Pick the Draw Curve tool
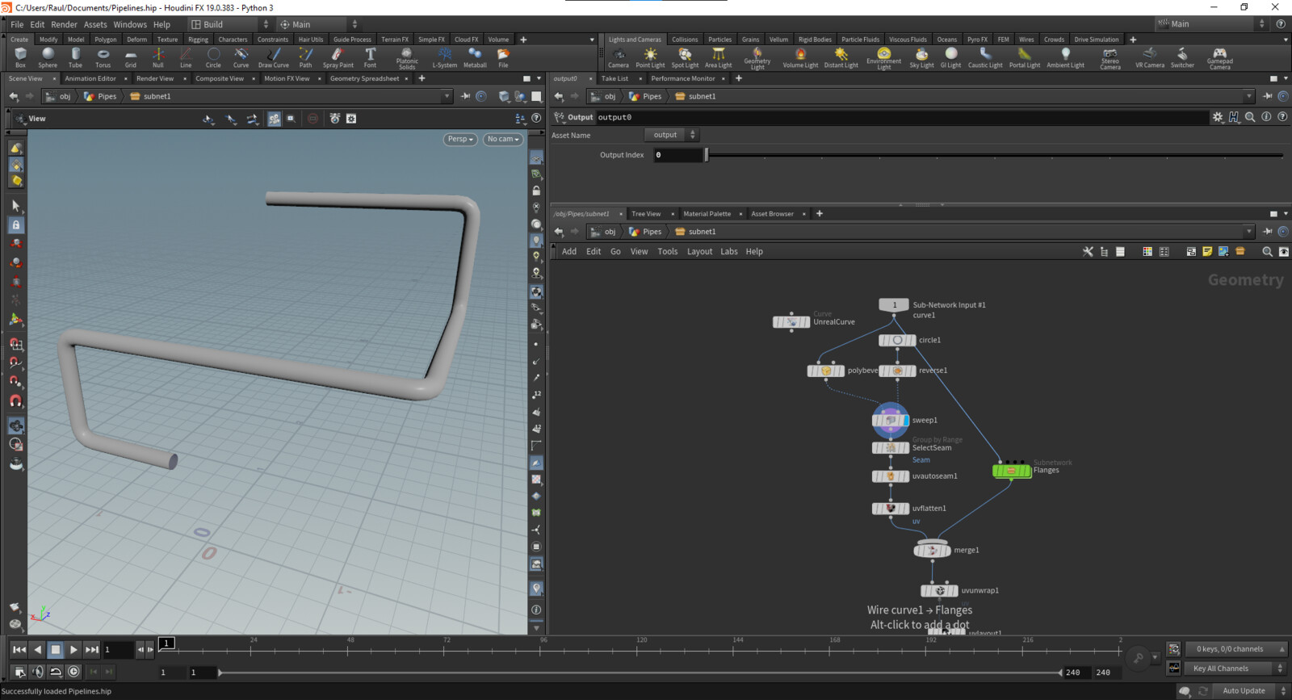1292x700 pixels. pos(274,57)
